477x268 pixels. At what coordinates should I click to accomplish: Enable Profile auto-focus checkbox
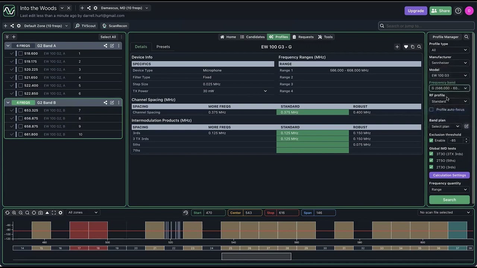coord(431,110)
